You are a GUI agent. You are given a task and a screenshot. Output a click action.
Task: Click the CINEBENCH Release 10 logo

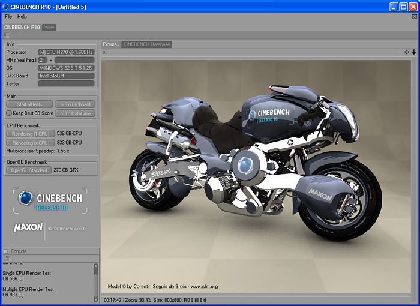[x=50, y=200]
